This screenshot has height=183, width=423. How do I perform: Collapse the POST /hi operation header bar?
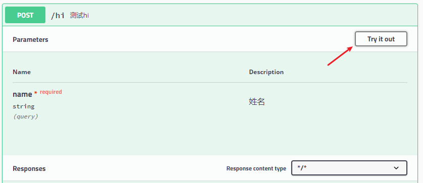click(x=211, y=15)
